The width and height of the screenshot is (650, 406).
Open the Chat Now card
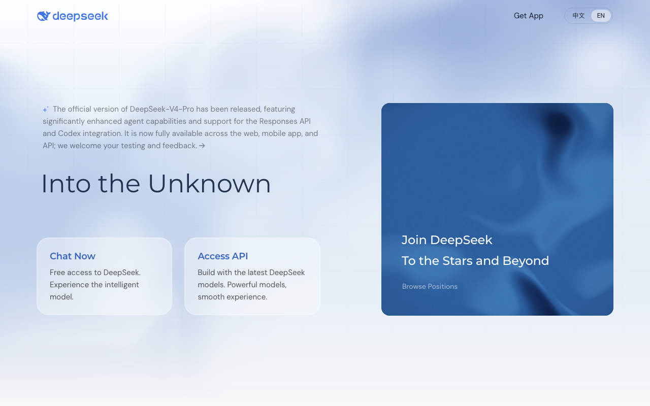pyautogui.click(x=105, y=276)
